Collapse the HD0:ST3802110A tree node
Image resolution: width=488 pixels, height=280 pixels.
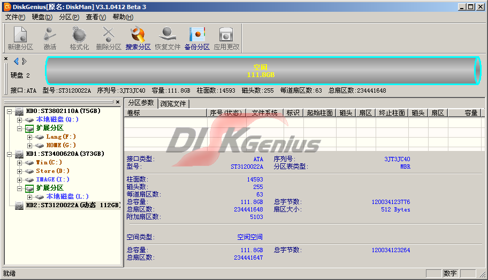click(x=9, y=111)
